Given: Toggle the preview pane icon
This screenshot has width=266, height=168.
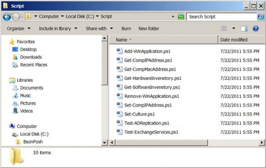Looking at the screenshot, I should pos(244,28).
